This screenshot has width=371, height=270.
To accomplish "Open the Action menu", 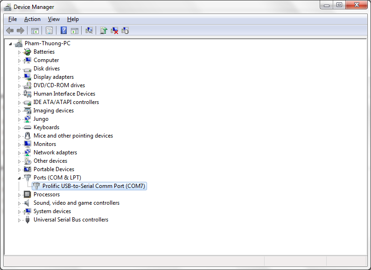I will pyautogui.click(x=32, y=19).
